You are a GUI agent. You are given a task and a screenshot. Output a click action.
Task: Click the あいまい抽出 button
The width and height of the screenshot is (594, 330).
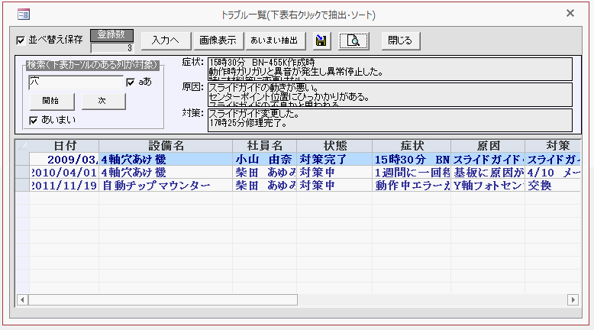[x=274, y=40]
